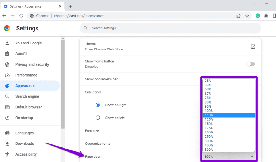Click the sidebar vertical scrollbar thumb
Image resolution: width=276 pixels, height=162 pixels.
63,84
